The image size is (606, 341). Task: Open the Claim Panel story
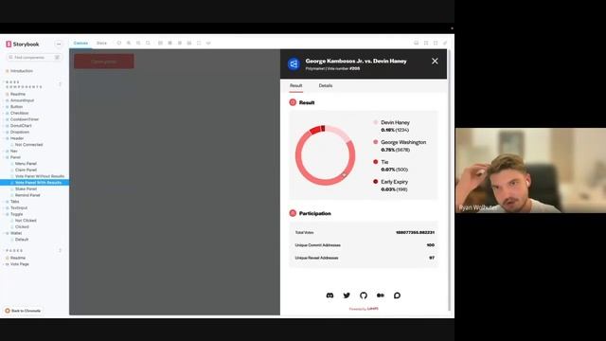(26, 170)
